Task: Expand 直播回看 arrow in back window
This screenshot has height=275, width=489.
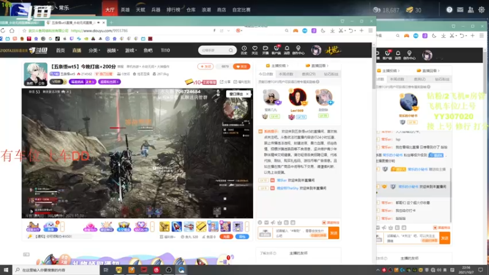Action: [x=438, y=71]
